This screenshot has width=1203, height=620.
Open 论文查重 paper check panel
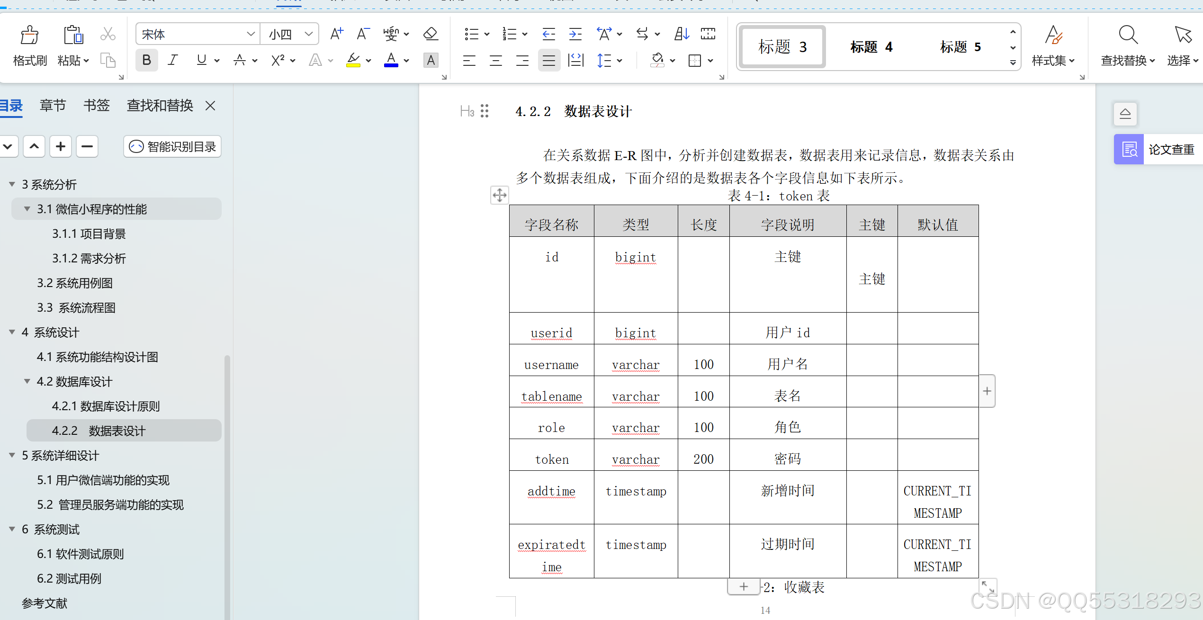[1158, 149]
